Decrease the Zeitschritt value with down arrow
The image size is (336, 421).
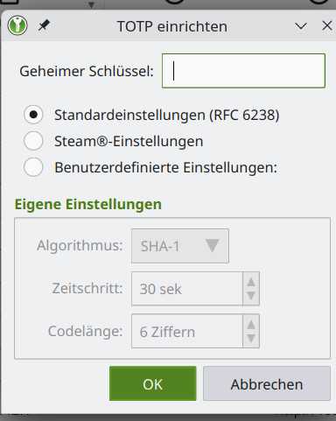(x=251, y=296)
